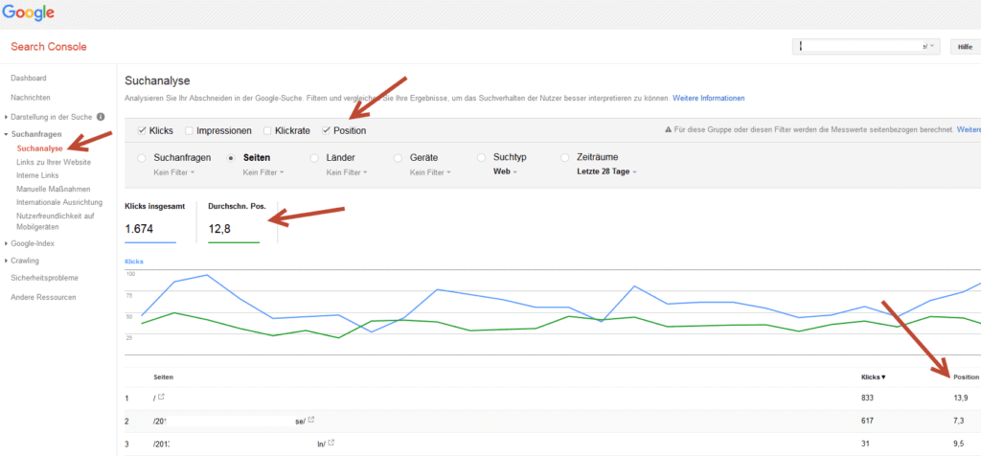
Task: Open external link icon in second page row
Action: (x=310, y=420)
